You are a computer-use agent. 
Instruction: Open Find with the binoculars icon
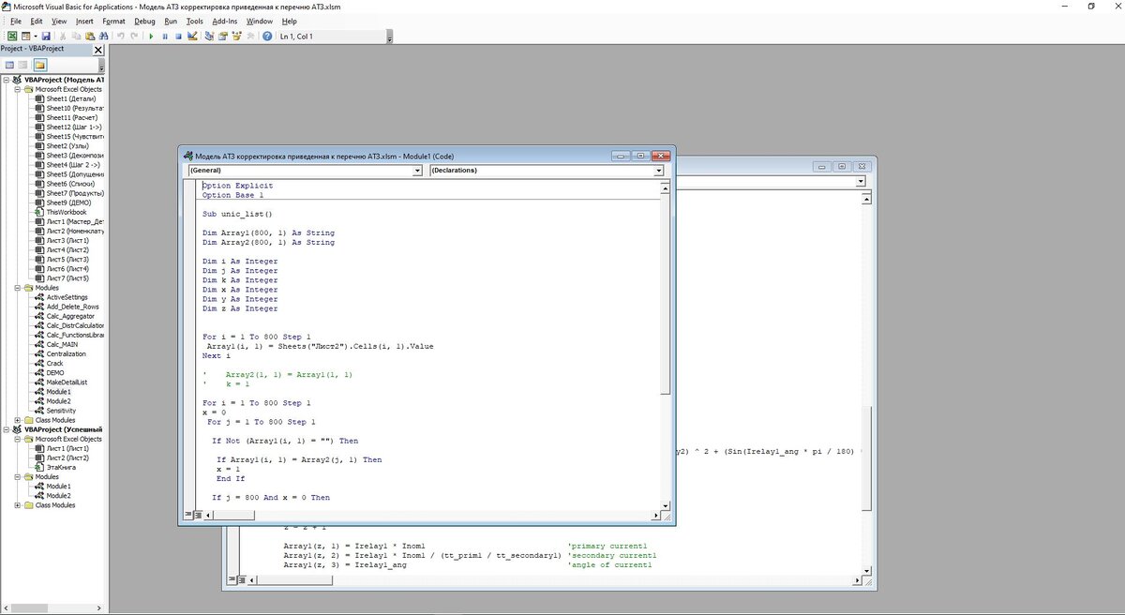pos(103,37)
